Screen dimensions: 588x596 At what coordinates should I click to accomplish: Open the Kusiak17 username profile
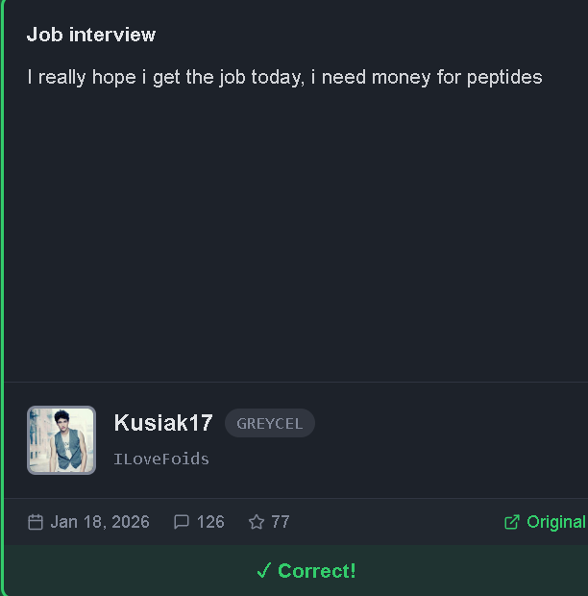[163, 423]
